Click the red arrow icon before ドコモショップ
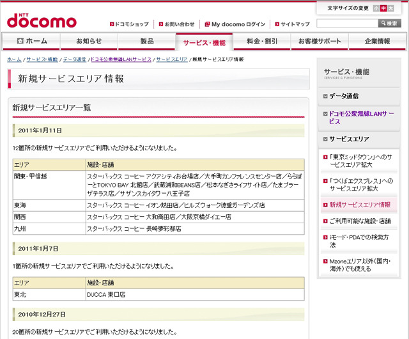This screenshot has width=409, height=339. pyautogui.click(x=112, y=24)
